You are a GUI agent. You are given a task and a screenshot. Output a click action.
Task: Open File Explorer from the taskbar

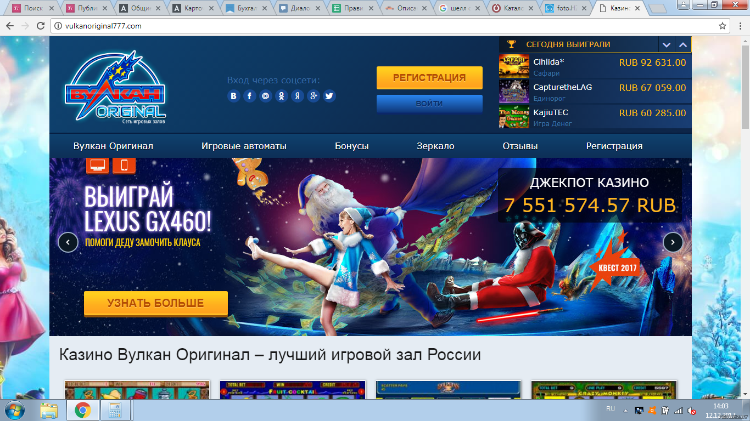(49, 410)
